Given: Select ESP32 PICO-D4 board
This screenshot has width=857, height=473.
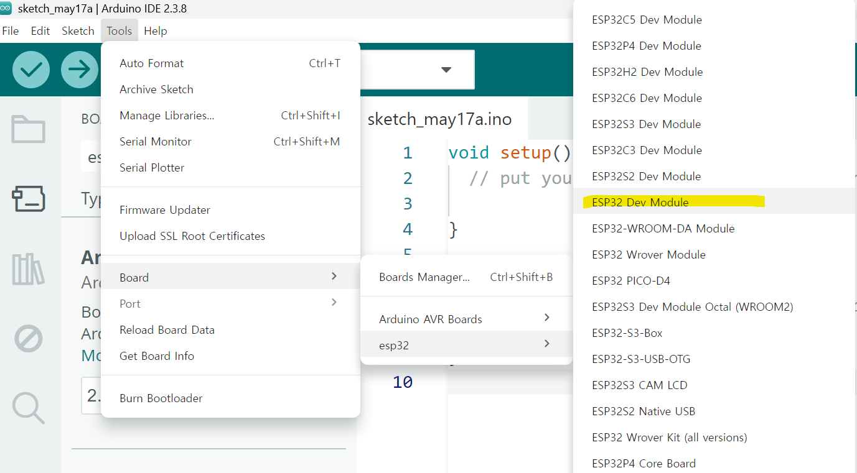Looking at the screenshot, I should point(714,281).
